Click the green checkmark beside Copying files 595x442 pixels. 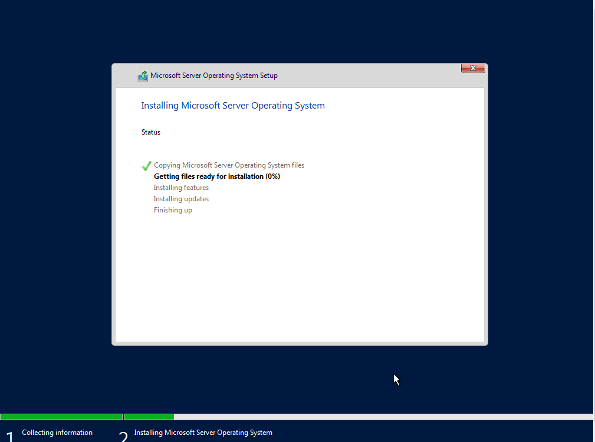pyautogui.click(x=146, y=166)
